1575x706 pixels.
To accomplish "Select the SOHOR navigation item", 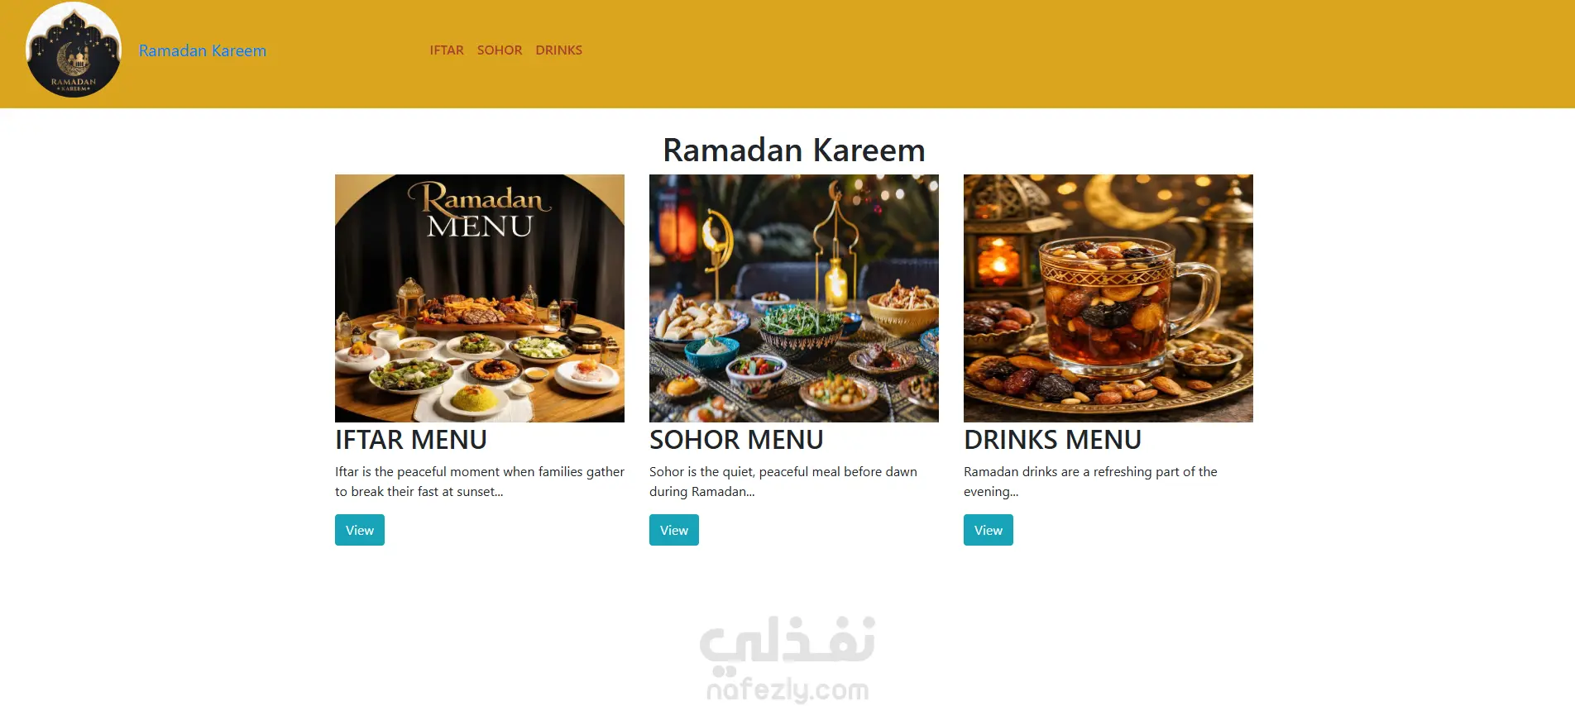I will [500, 50].
